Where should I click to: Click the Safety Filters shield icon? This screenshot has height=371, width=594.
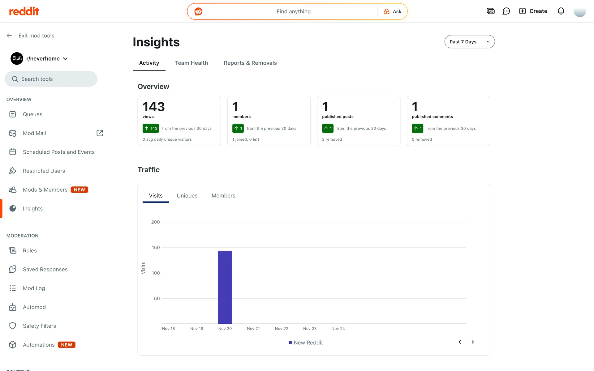[x=12, y=326]
